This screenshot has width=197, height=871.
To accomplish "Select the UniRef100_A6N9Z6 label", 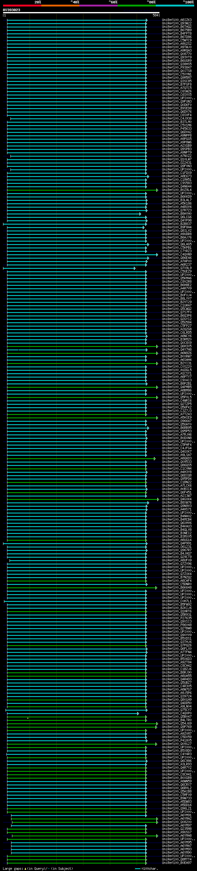I will point(177,353).
